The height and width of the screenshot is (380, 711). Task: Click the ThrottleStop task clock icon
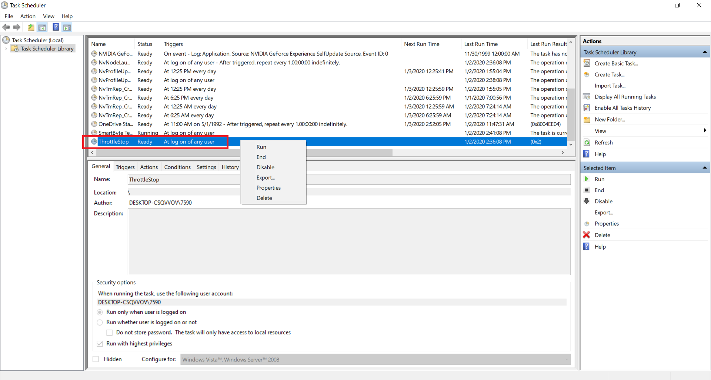[x=94, y=141]
